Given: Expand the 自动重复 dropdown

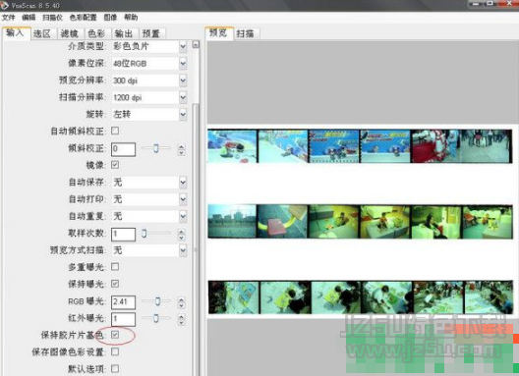Looking at the screenshot, I should [183, 216].
